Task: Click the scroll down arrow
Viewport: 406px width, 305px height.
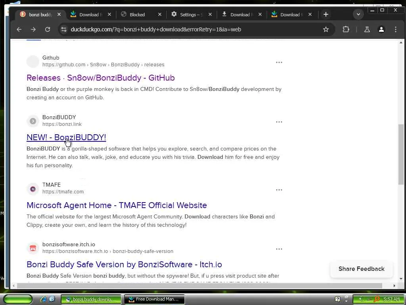Action: tap(401, 279)
